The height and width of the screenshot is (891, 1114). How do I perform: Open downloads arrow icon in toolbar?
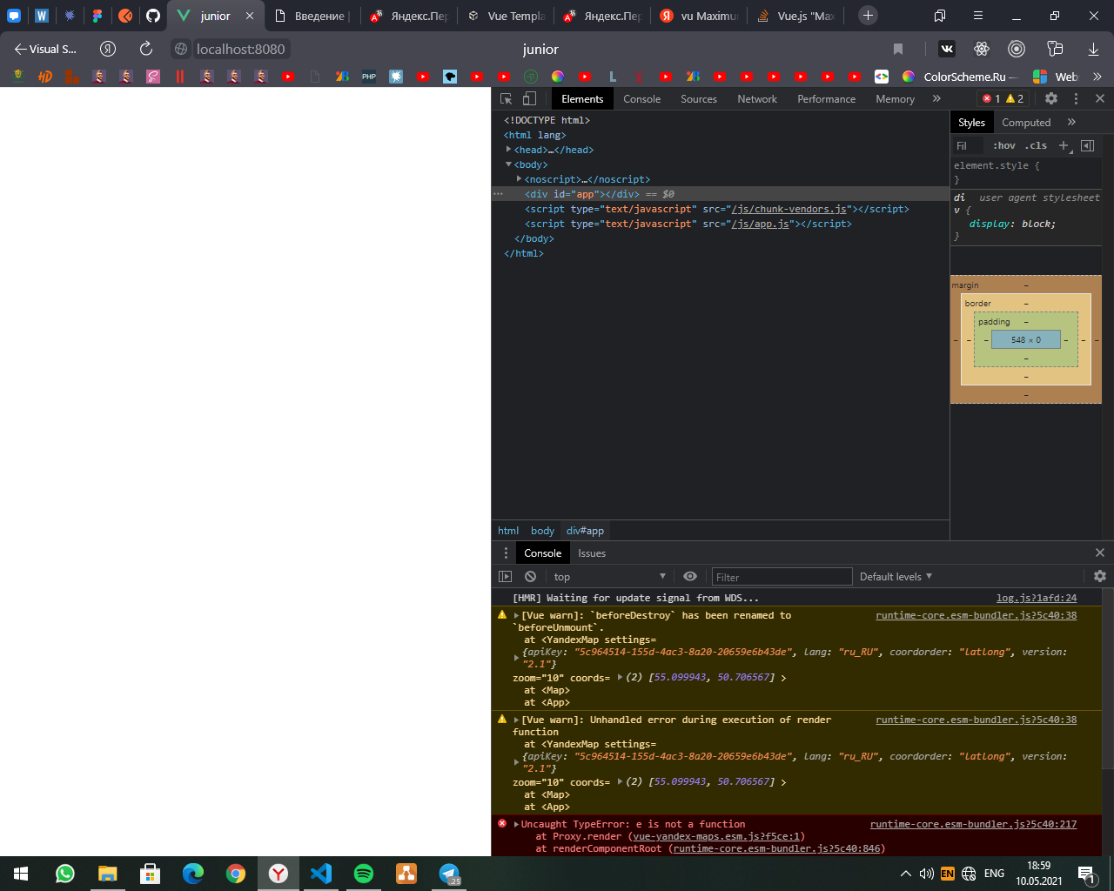tap(1093, 50)
